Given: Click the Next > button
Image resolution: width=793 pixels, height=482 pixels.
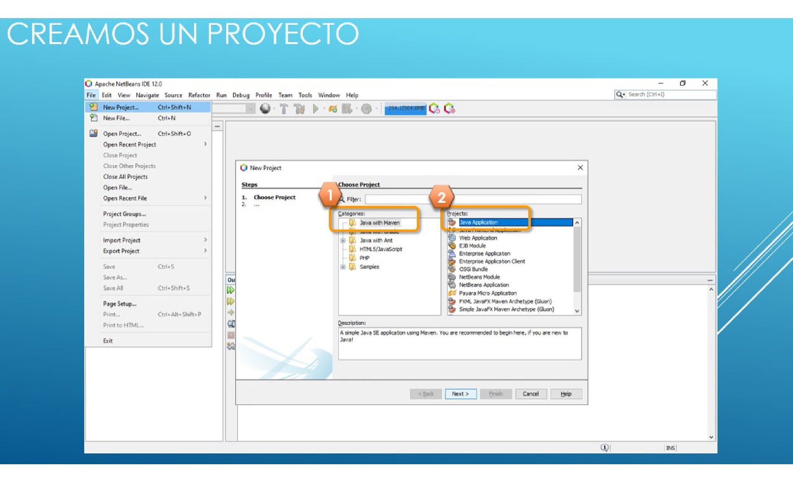Looking at the screenshot, I should tap(461, 394).
